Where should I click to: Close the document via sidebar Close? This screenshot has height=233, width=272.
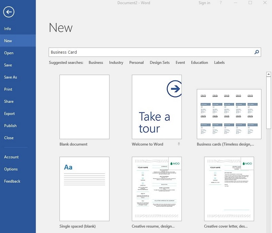[18, 138]
